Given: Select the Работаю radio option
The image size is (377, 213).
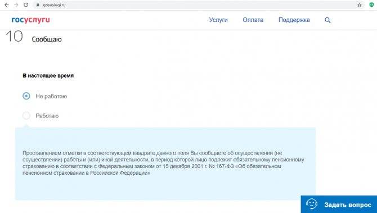Looking at the screenshot, I should click(x=26, y=116).
